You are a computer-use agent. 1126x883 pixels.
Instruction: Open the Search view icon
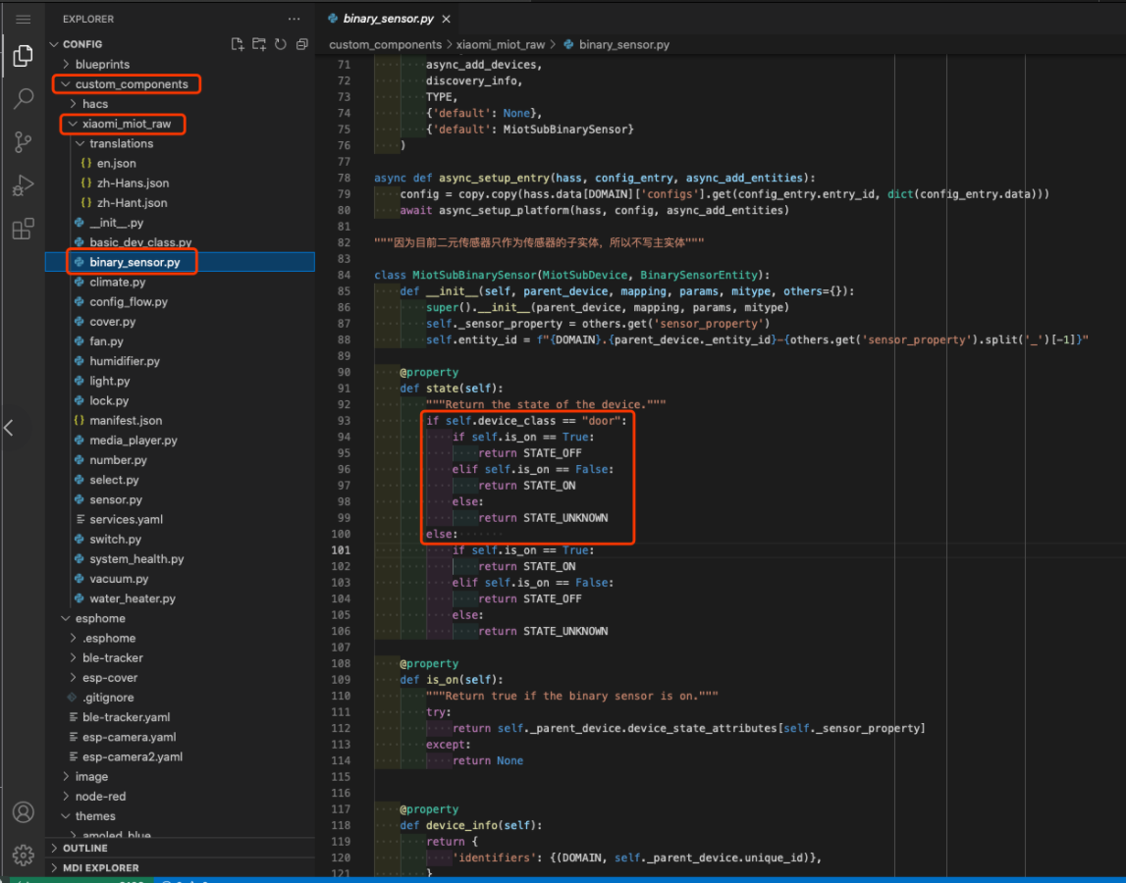click(x=23, y=98)
